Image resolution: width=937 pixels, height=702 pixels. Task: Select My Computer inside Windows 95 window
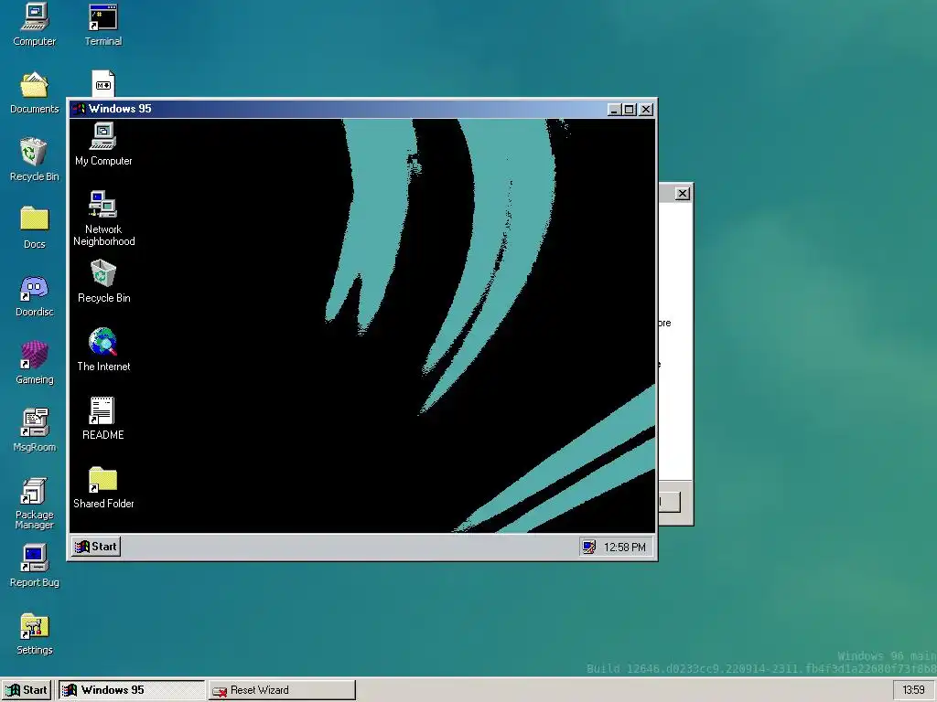coord(103,144)
